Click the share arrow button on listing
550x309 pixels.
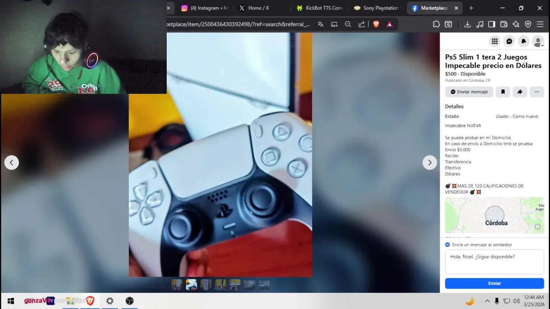coord(519,92)
